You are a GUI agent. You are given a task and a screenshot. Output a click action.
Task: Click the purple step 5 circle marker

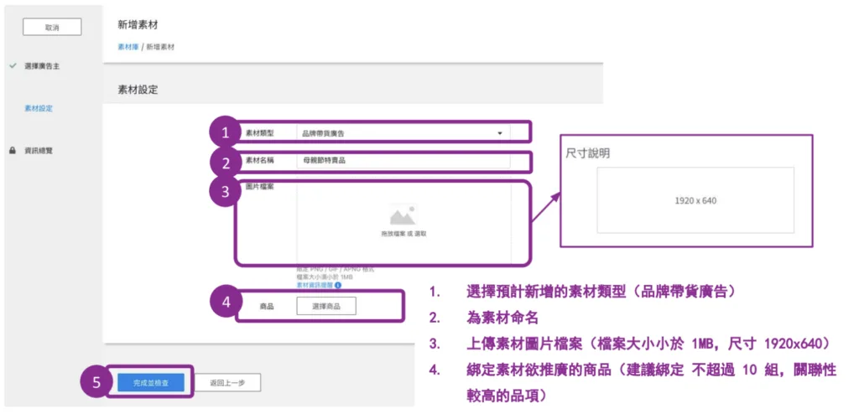(95, 382)
